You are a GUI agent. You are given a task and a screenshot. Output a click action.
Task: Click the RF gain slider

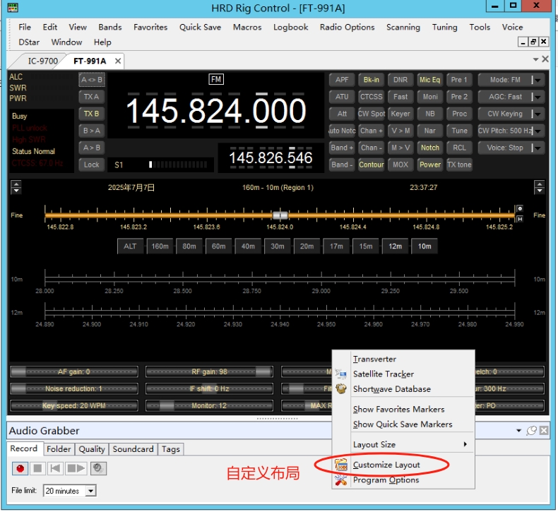pyautogui.click(x=209, y=371)
